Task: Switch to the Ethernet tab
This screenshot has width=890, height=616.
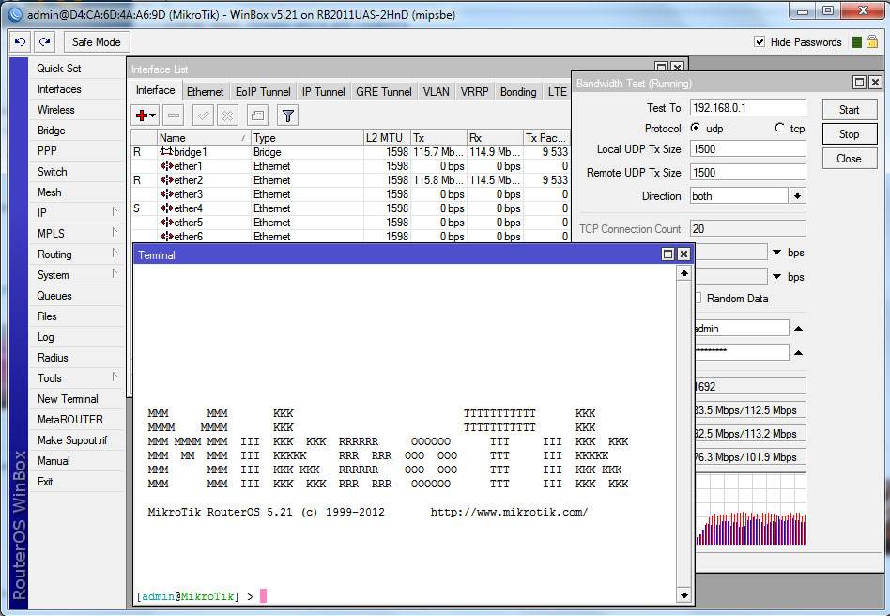Action: (x=205, y=91)
